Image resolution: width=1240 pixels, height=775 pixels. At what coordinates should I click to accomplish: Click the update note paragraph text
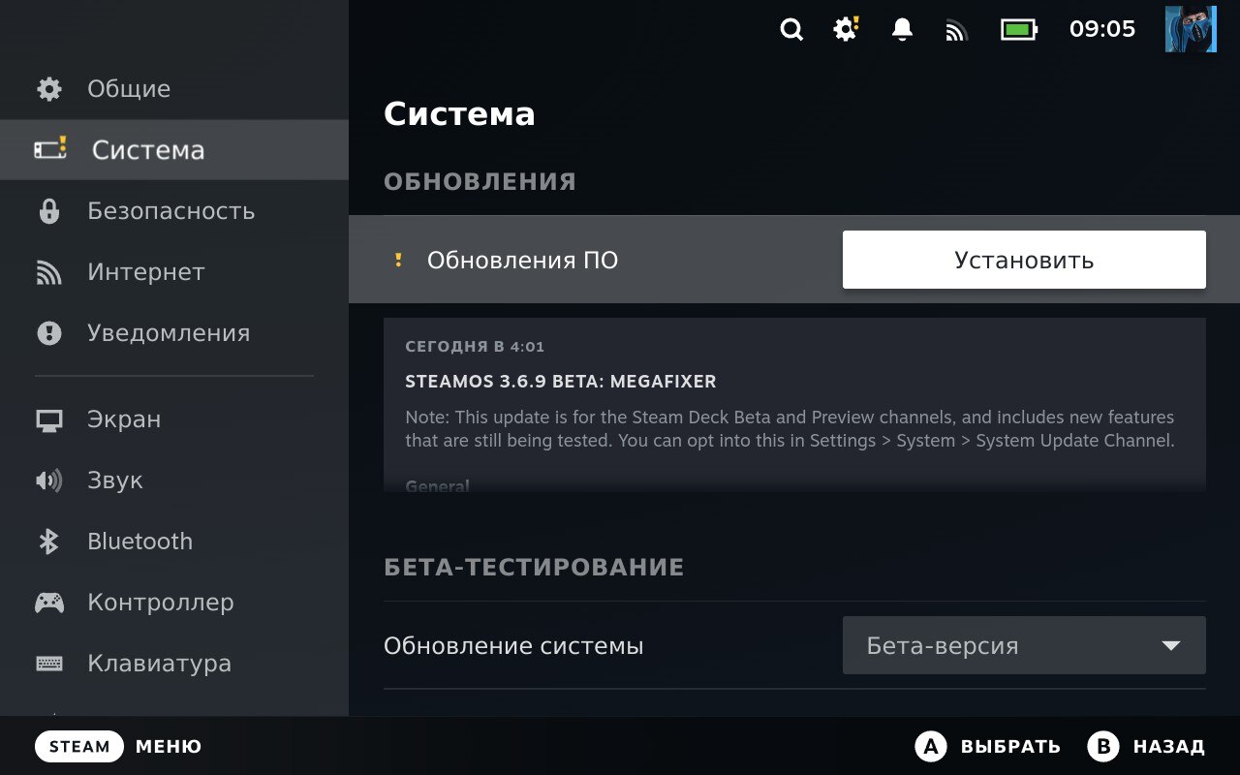(x=790, y=429)
